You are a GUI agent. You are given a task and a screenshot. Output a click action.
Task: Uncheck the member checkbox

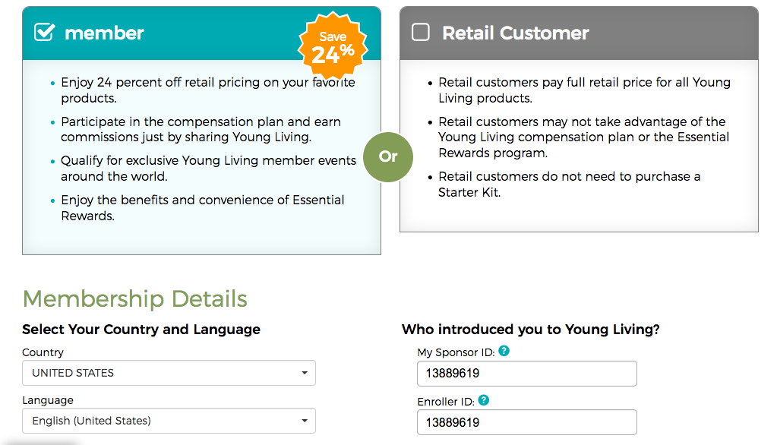[x=44, y=33]
